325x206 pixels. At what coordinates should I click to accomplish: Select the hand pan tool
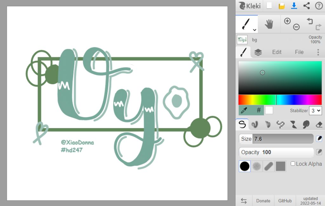click(x=269, y=24)
